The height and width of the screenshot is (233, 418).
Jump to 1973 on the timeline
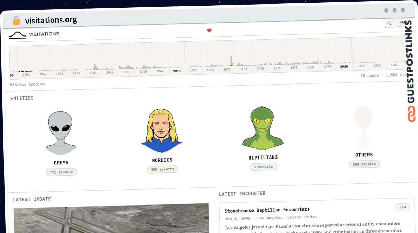click(x=227, y=69)
